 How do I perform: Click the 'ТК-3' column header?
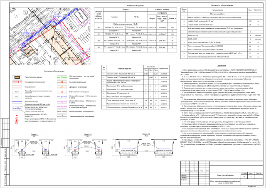point(156,70)
